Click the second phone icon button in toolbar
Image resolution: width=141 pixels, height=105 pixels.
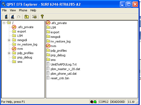12,17
